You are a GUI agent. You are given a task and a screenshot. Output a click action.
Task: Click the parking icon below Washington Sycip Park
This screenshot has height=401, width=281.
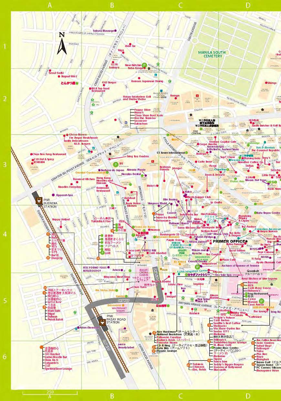point(197,267)
